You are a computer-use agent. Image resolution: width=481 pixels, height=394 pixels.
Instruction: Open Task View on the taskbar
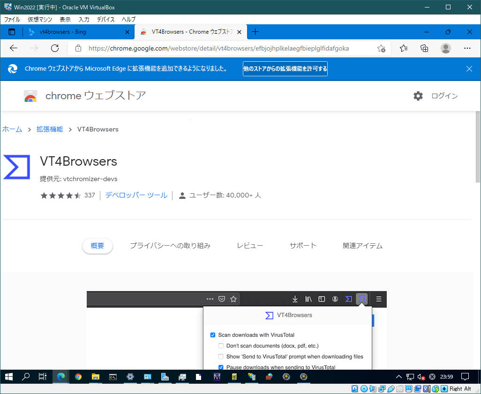[x=43, y=377]
